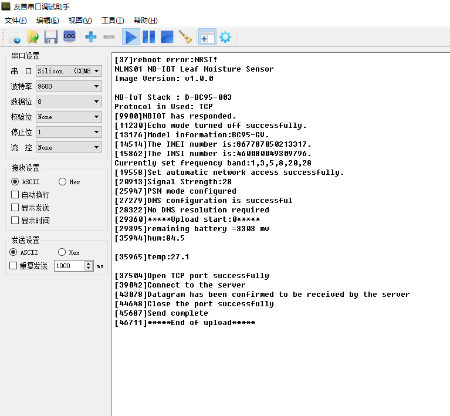Click the app icon in title bar
450x416 pixels.
click(x=6, y=6)
